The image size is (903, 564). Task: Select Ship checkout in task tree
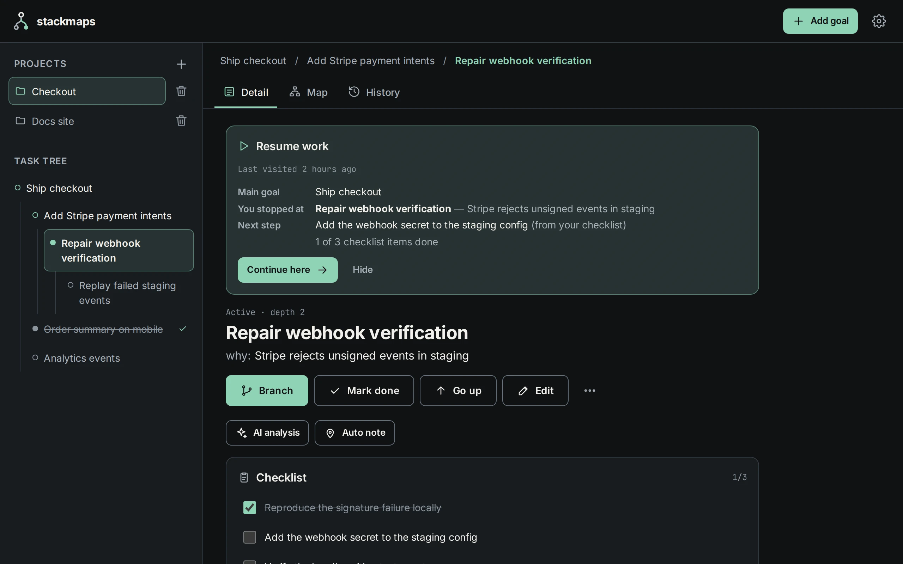(x=59, y=188)
